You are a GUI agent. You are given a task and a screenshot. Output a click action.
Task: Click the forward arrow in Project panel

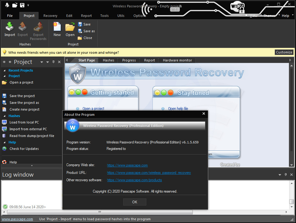pyautogui.click(x=10, y=62)
